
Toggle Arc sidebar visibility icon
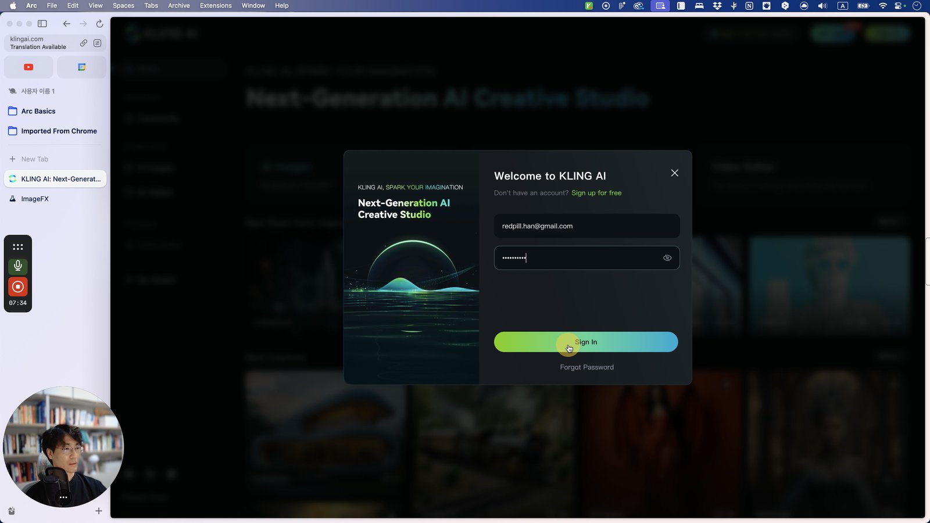(42, 24)
